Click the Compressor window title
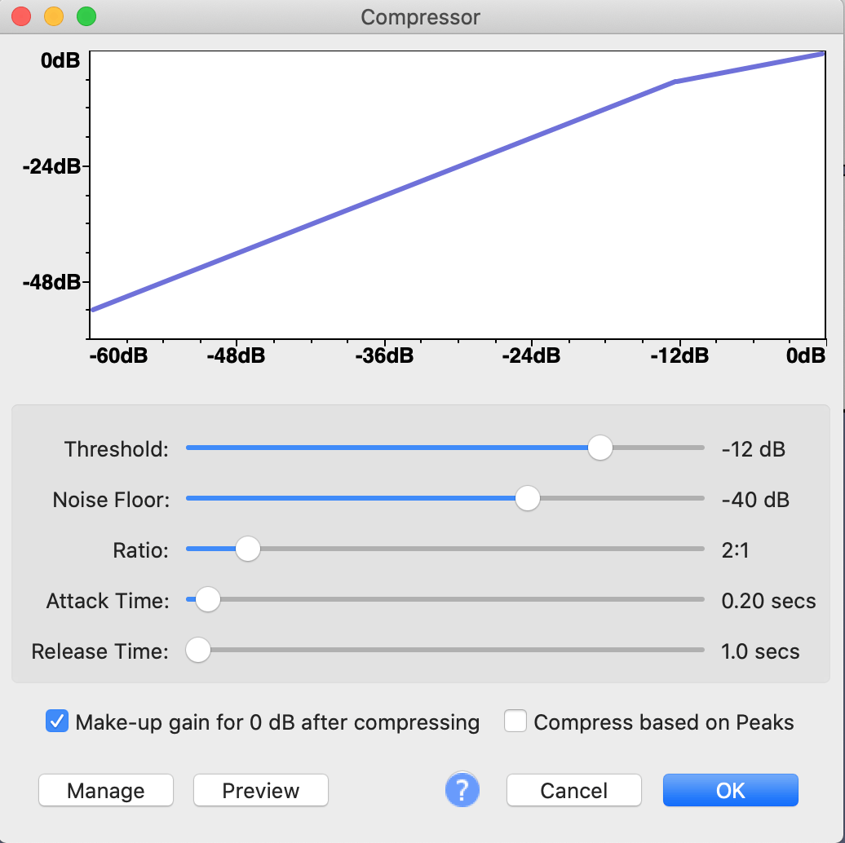This screenshot has width=845, height=843. [x=420, y=17]
